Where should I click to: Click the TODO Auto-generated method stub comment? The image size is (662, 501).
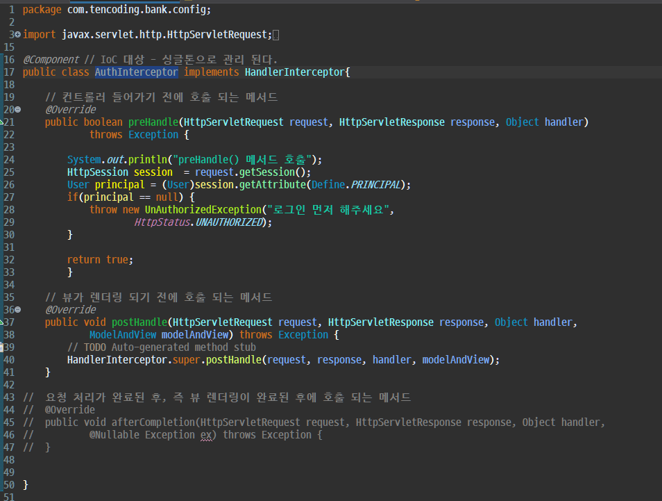162,347
